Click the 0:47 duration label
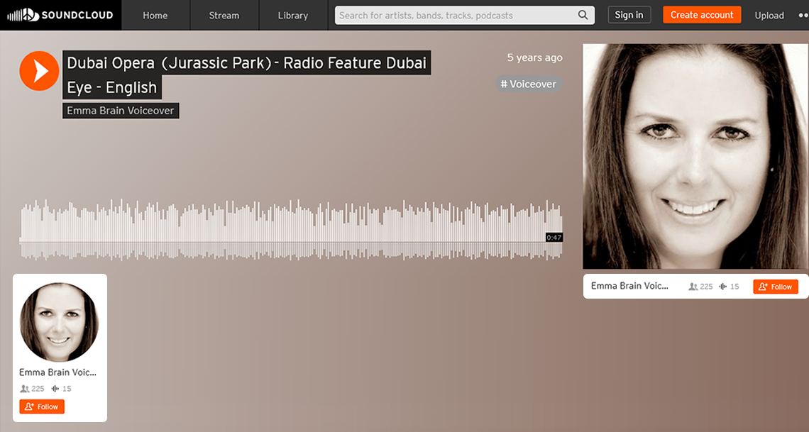The image size is (809, 432). click(x=554, y=238)
